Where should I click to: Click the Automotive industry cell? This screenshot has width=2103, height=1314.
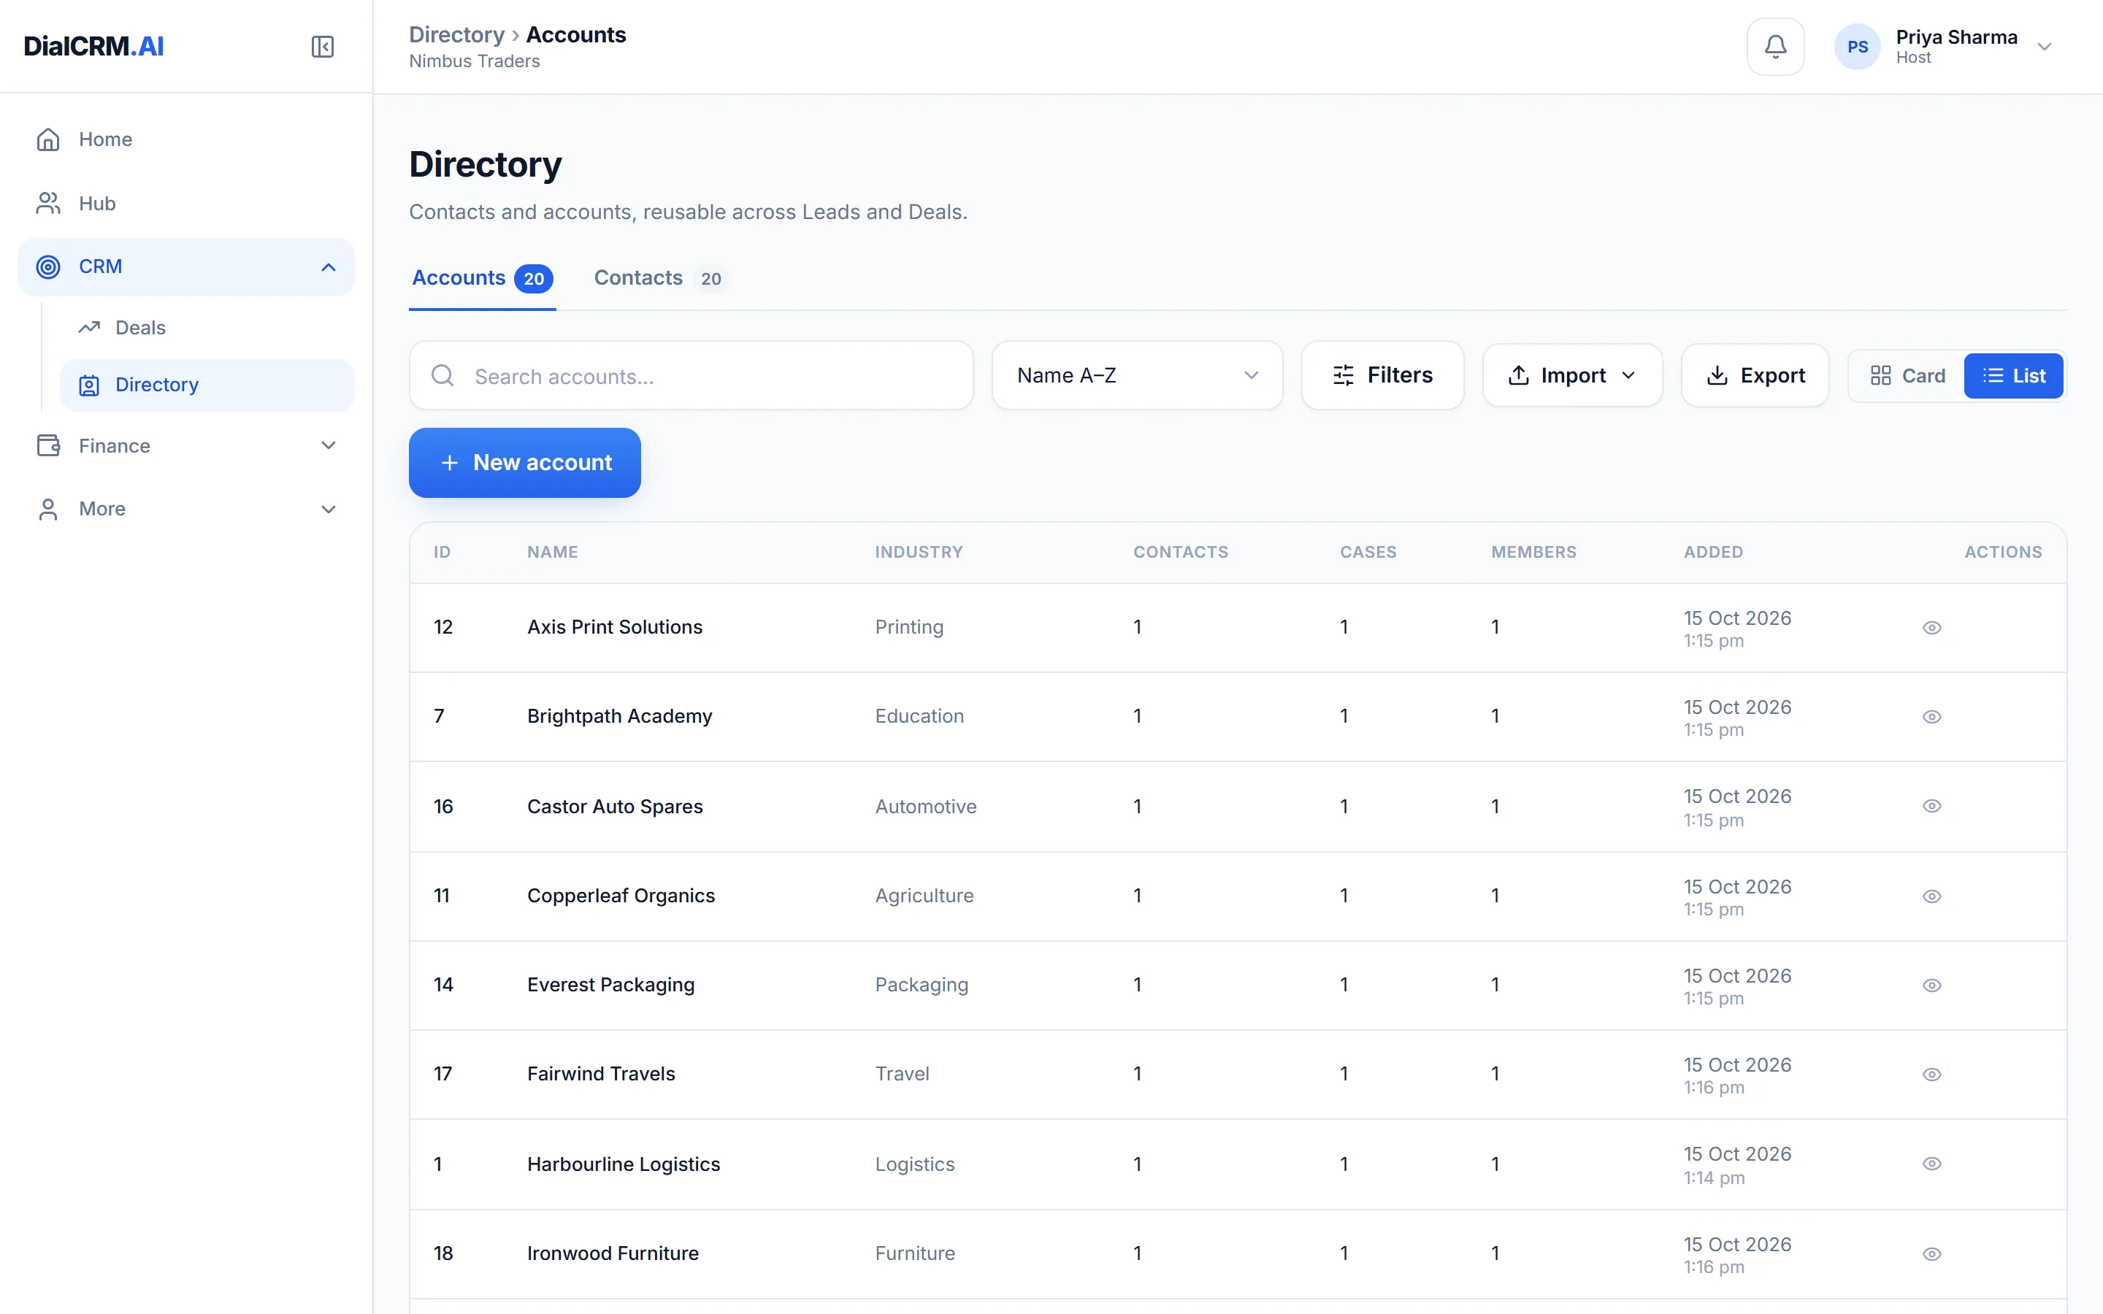(x=925, y=807)
